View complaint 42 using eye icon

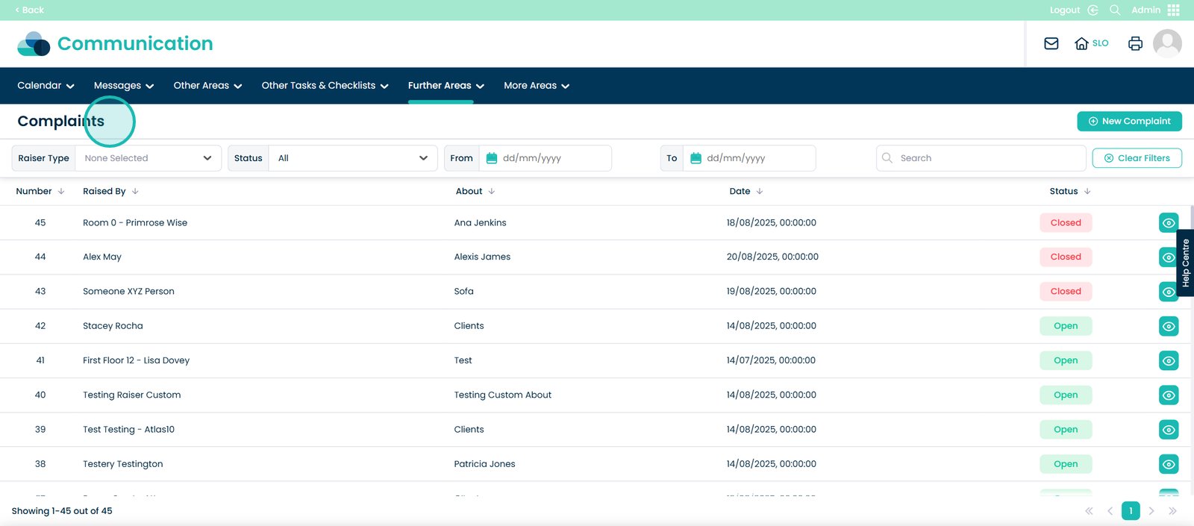pos(1169,326)
